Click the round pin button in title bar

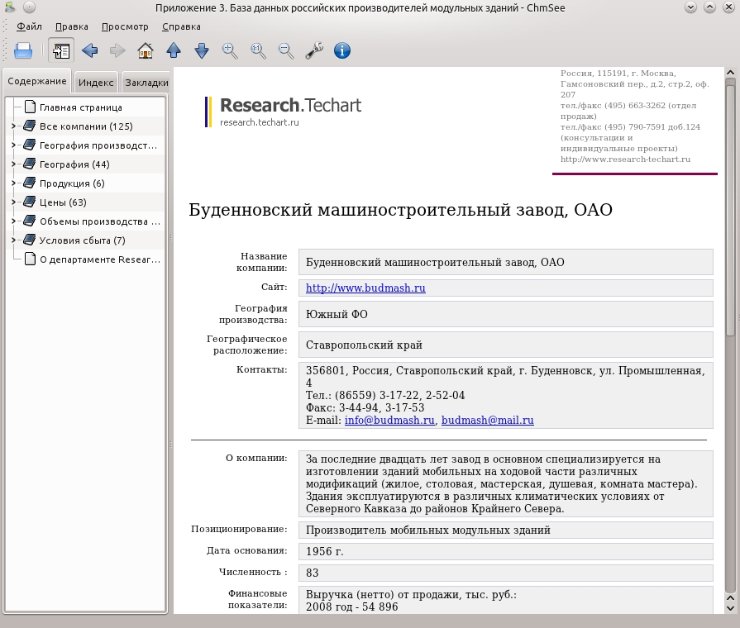tap(29, 7)
